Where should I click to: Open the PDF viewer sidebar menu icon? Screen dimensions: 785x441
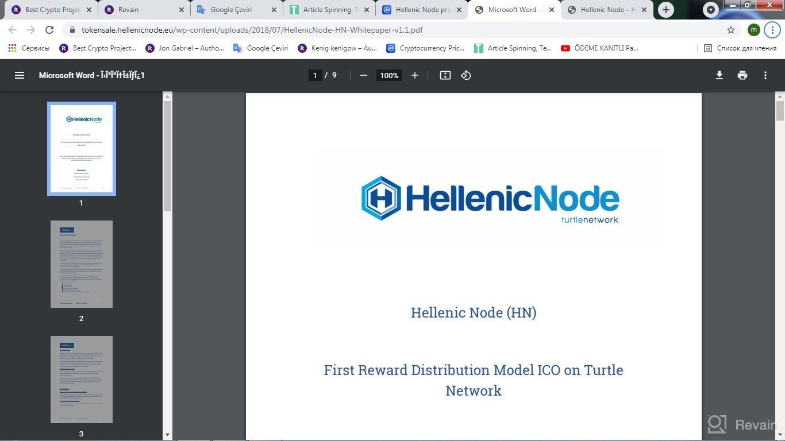pyautogui.click(x=20, y=75)
